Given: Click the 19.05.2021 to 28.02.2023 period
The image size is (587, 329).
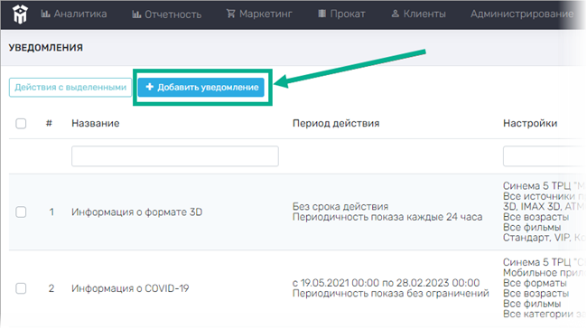Looking at the screenshot, I should (386, 283).
